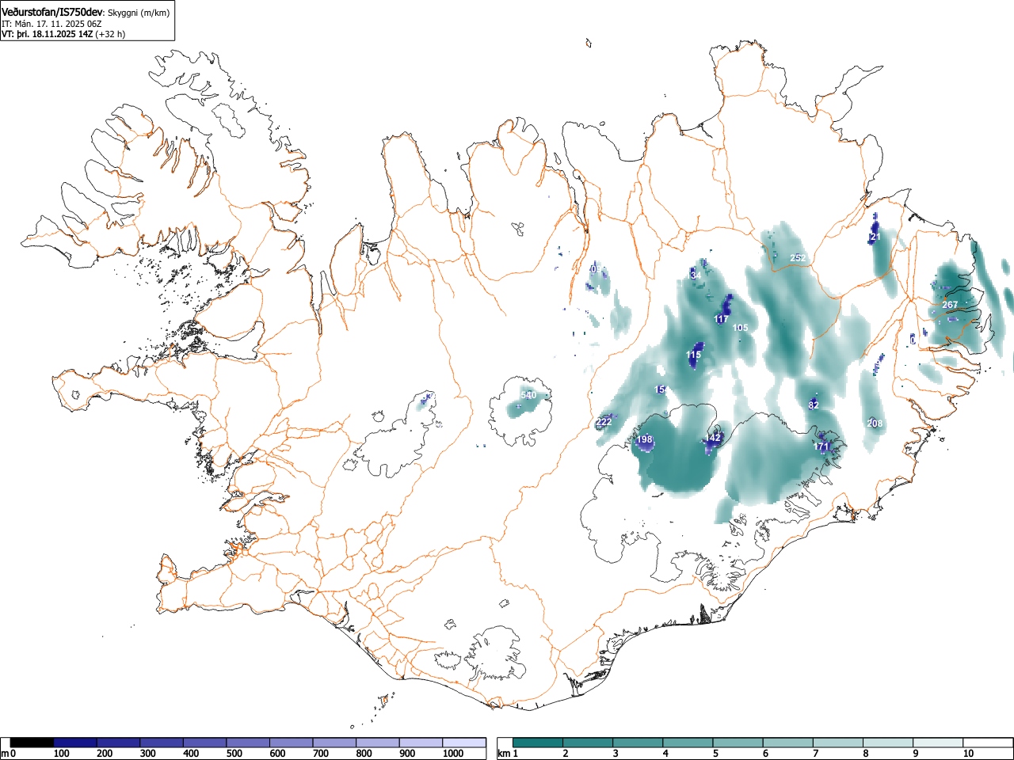
Task: Click the 208 visibility value on the map
Action: [875, 424]
